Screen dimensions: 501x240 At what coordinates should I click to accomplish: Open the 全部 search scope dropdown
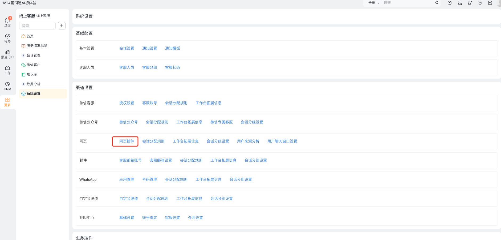(x=373, y=3)
